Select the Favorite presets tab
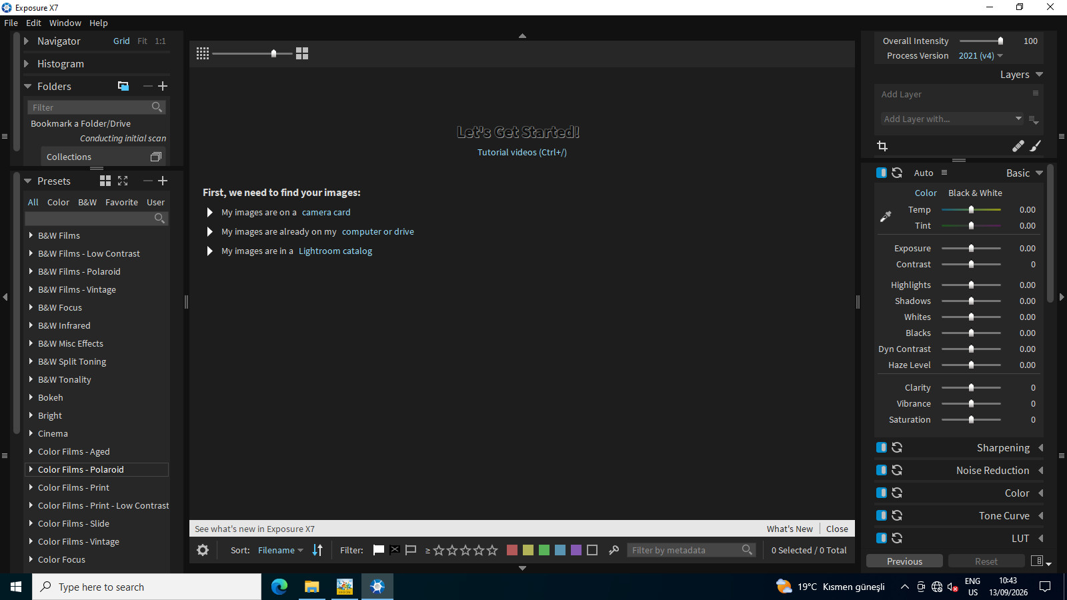The height and width of the screenshot is (600, 1067). point(121,202)
